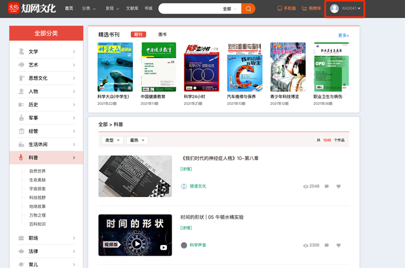
Task: Open the XA0041 account dropdown
Action: [350, 9]
